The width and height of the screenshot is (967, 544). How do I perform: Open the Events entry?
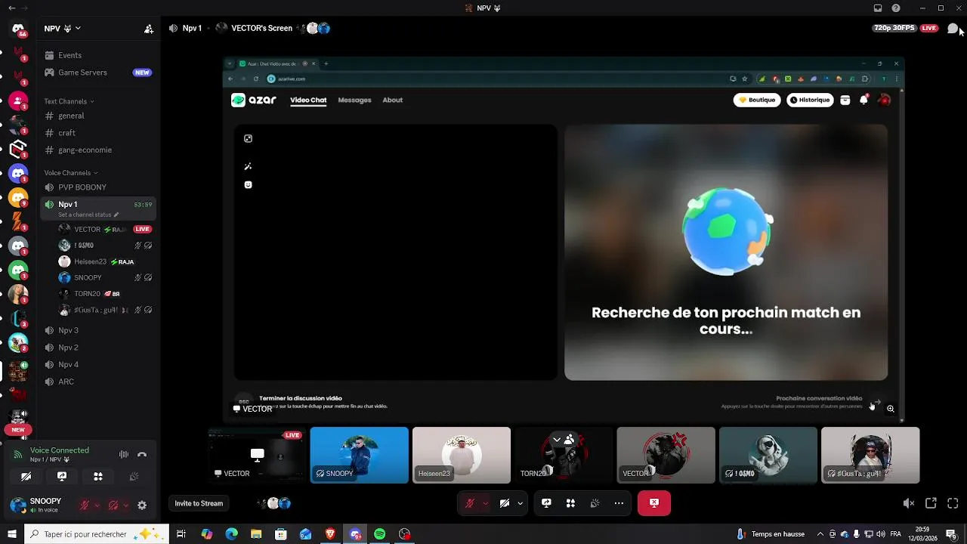pyautogui.click(x=98, y=55)
